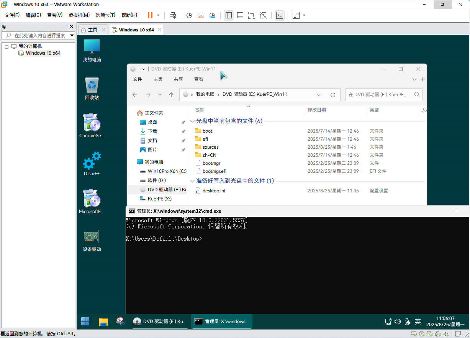Send Ctrl+Alt+Del to the virtual machine

click(173, 15)
